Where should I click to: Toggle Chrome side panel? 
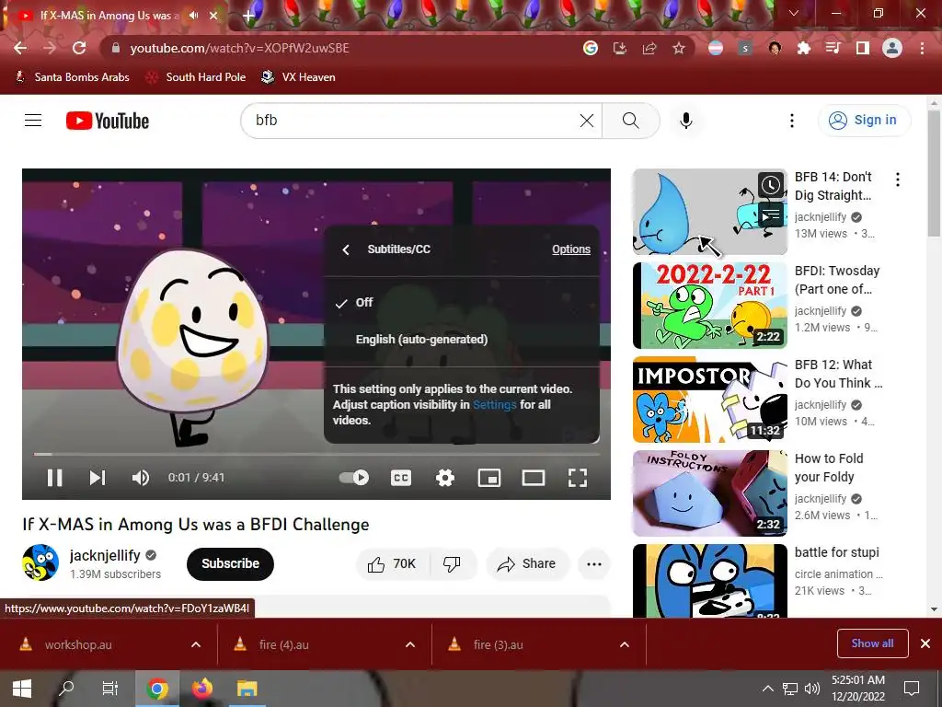[x=863, y=48]
